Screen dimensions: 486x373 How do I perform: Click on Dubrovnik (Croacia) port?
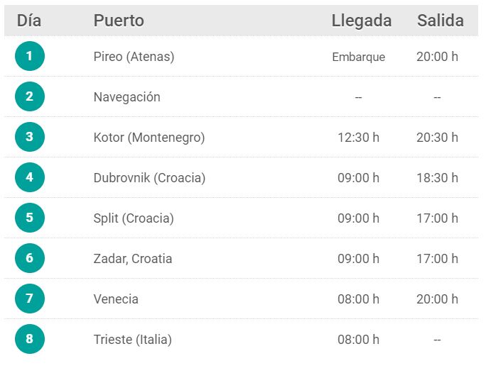[x=149, y=178]
